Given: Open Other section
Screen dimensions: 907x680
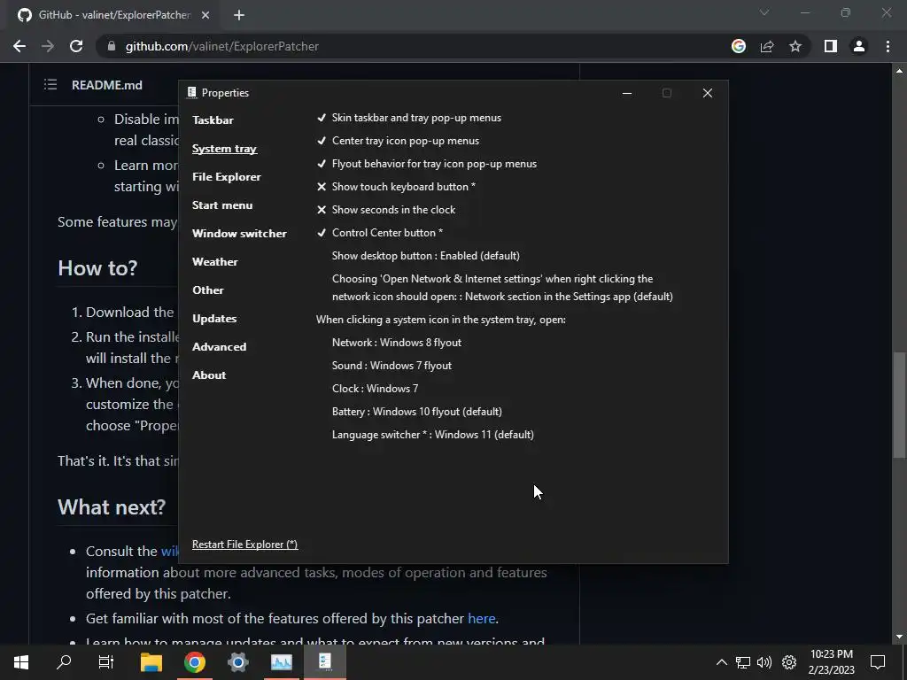Looking at the screenshot, I should 207,290.
